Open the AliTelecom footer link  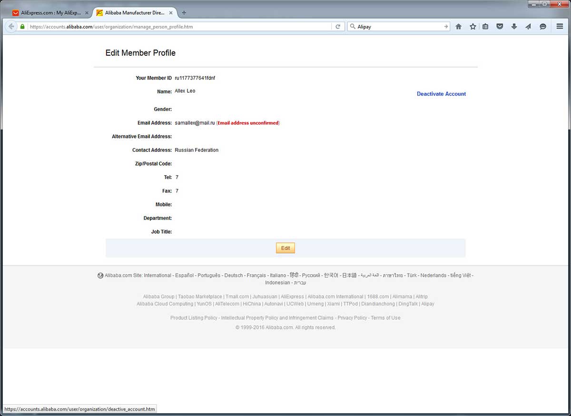click(227, 304)
